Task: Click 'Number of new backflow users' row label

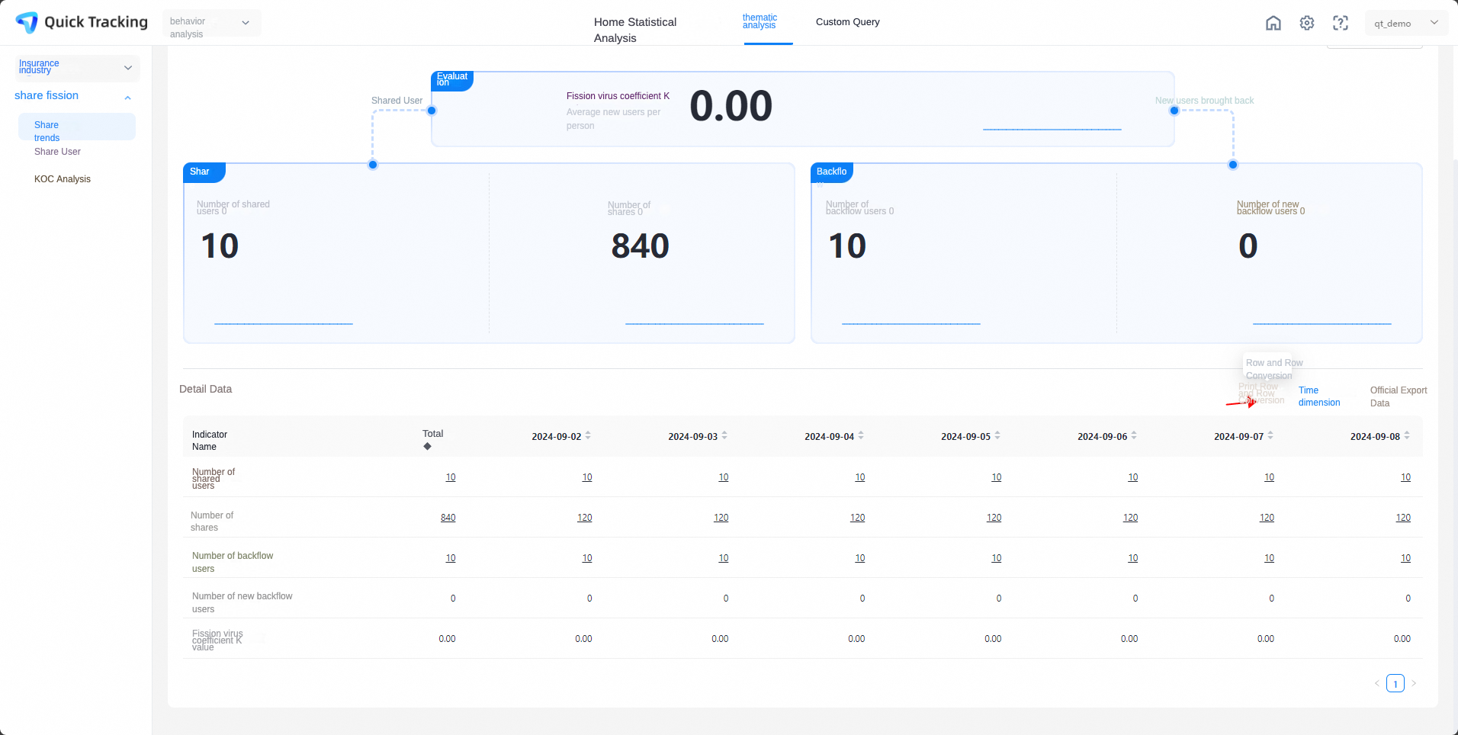Action: 242,602
